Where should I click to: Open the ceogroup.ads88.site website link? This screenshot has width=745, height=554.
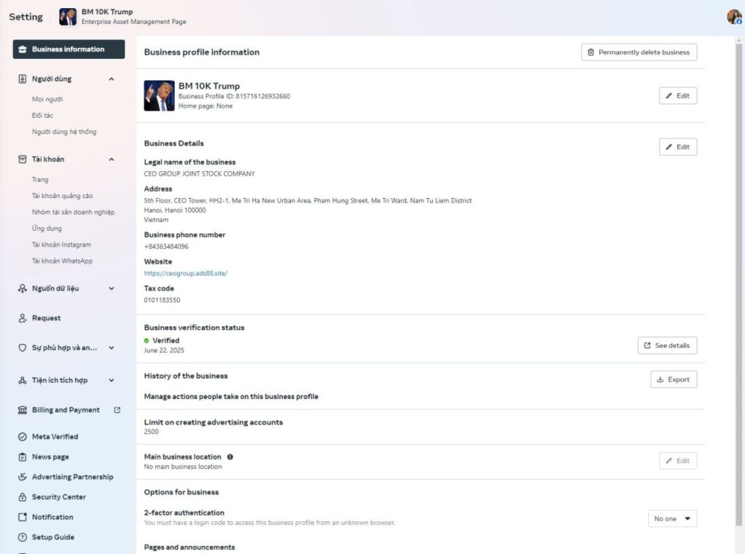[186, 274]
